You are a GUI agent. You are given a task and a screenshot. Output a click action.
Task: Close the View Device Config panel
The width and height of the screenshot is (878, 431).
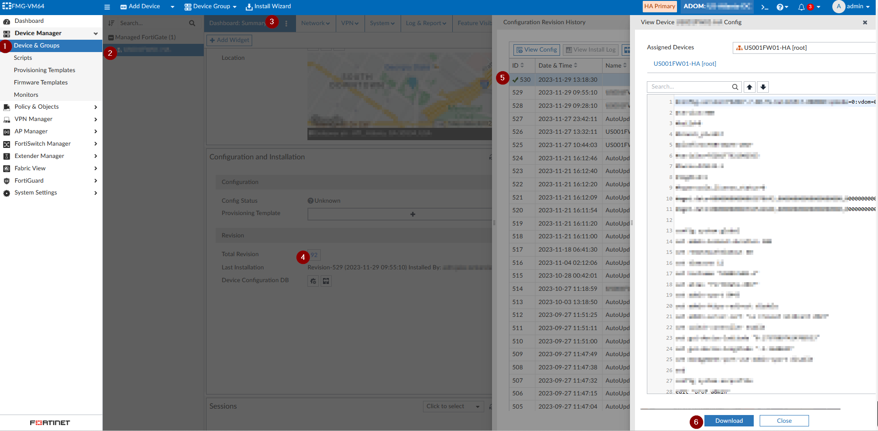tap(865, 22)
